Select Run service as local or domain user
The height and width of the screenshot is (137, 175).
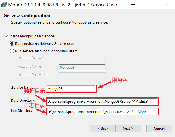[12, 51]
